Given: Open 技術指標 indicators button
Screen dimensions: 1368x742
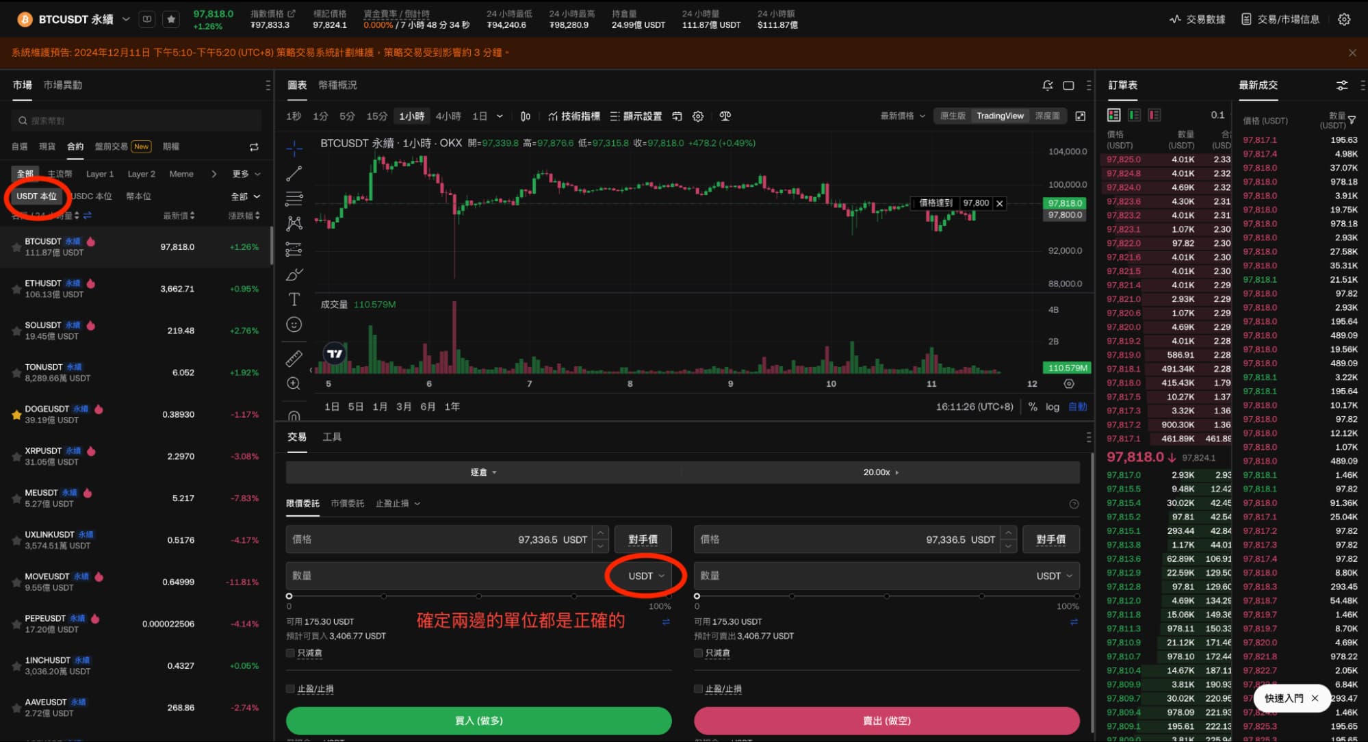Looking at the screenshot, I should tap(573, 116).
